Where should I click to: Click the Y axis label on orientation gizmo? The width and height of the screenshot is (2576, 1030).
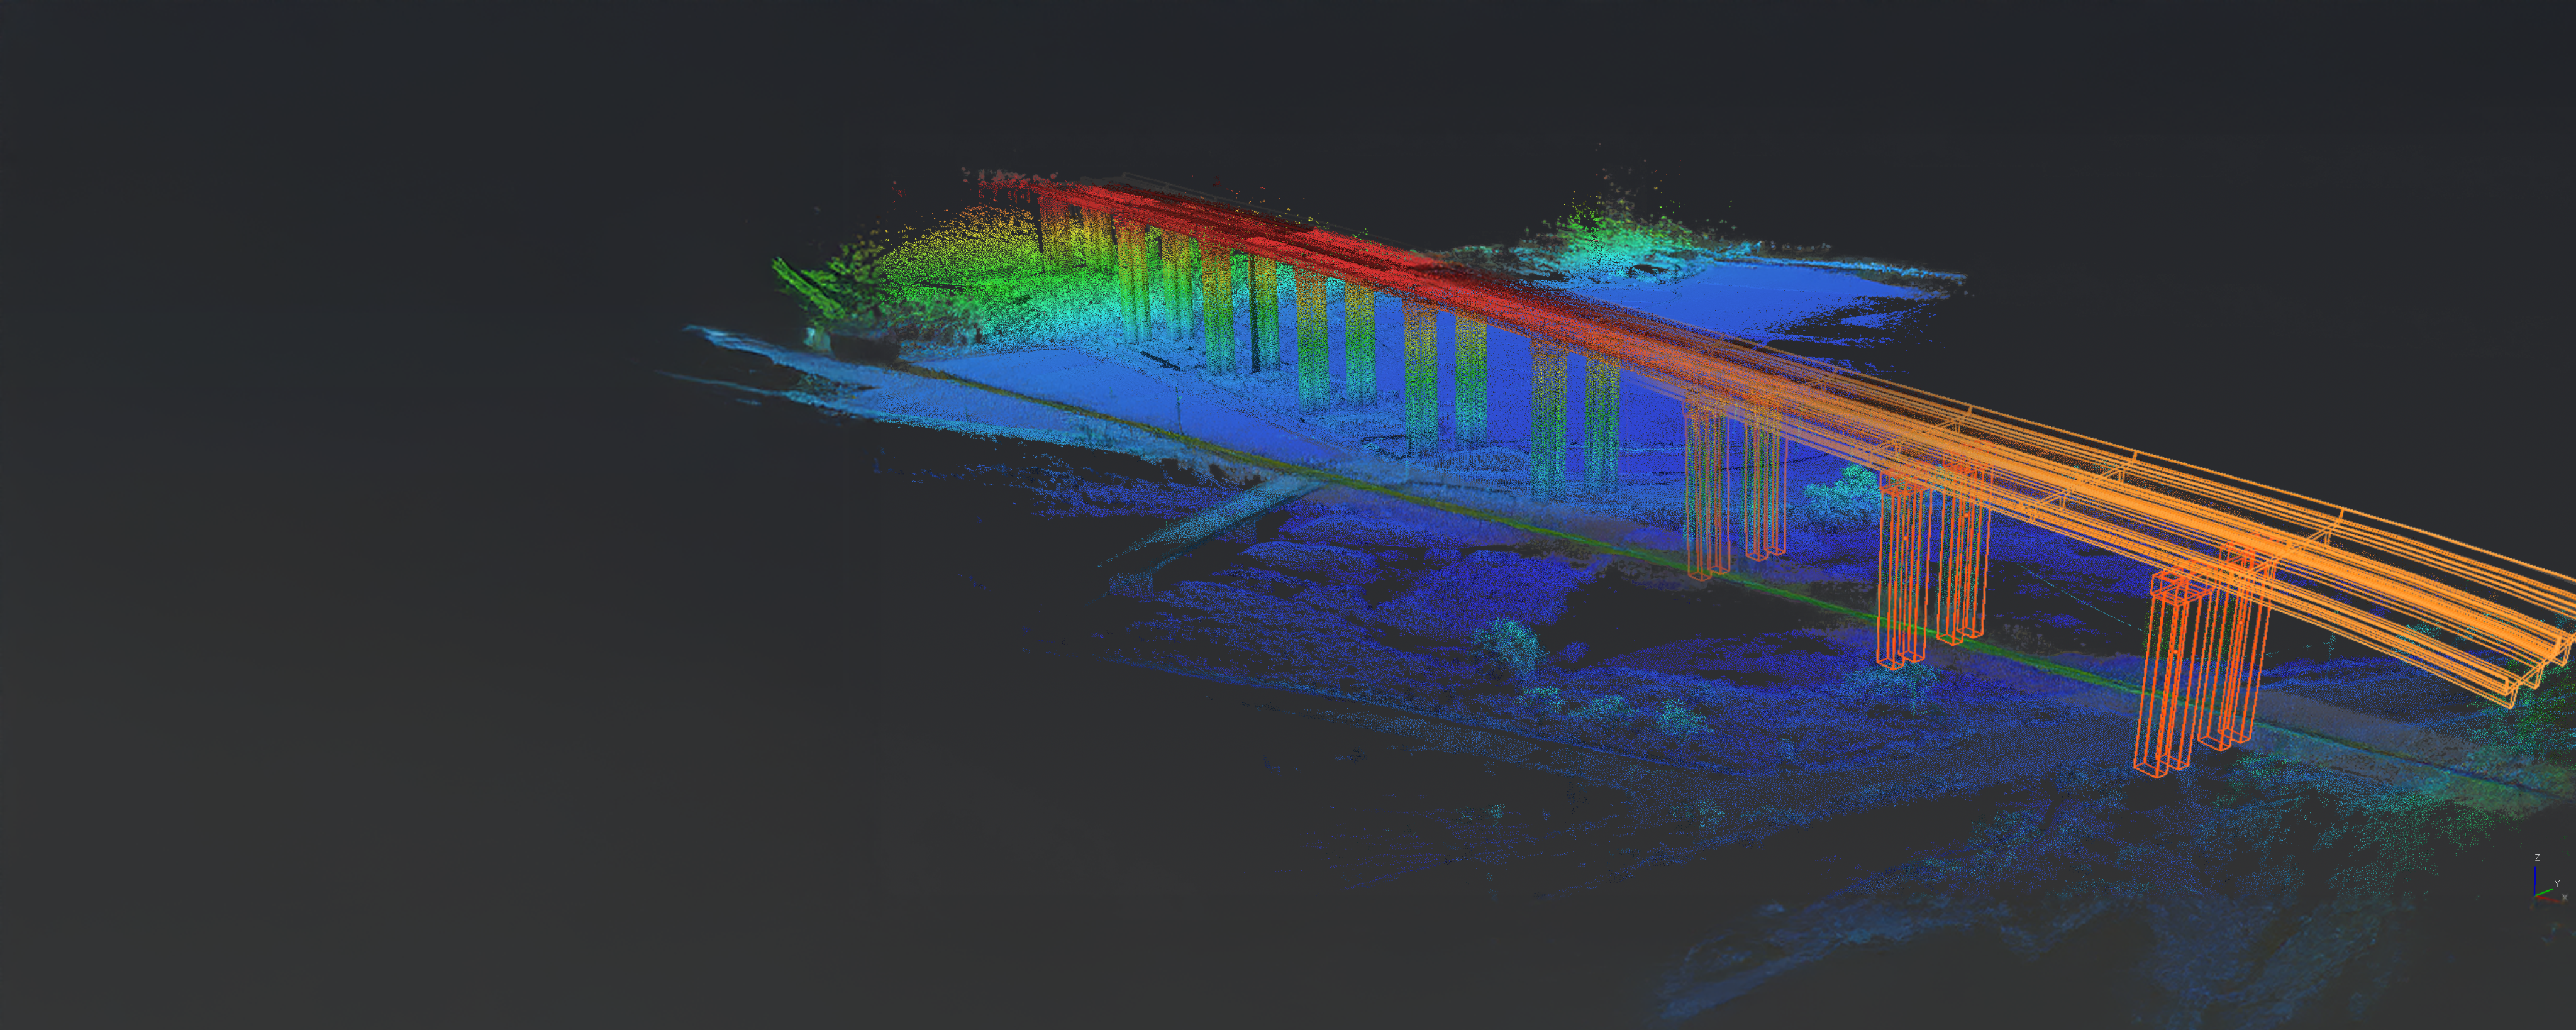point(2558,884)
